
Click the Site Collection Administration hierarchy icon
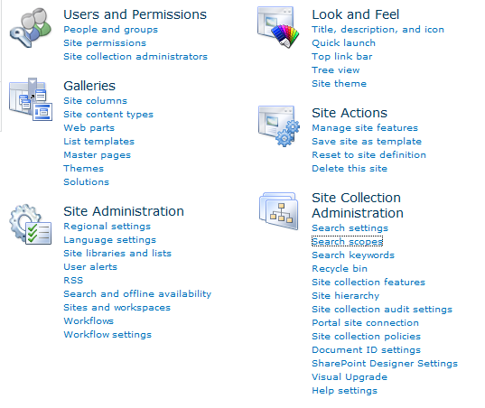pyautogui.click(x=279, y=211)
